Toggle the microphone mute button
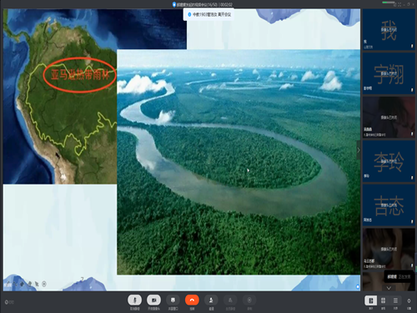This screenshot has height=313, width=417. click(x=135, y=300)
